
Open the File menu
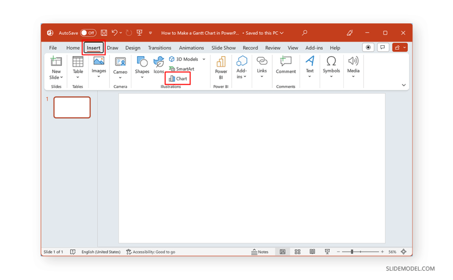point(53,48)
